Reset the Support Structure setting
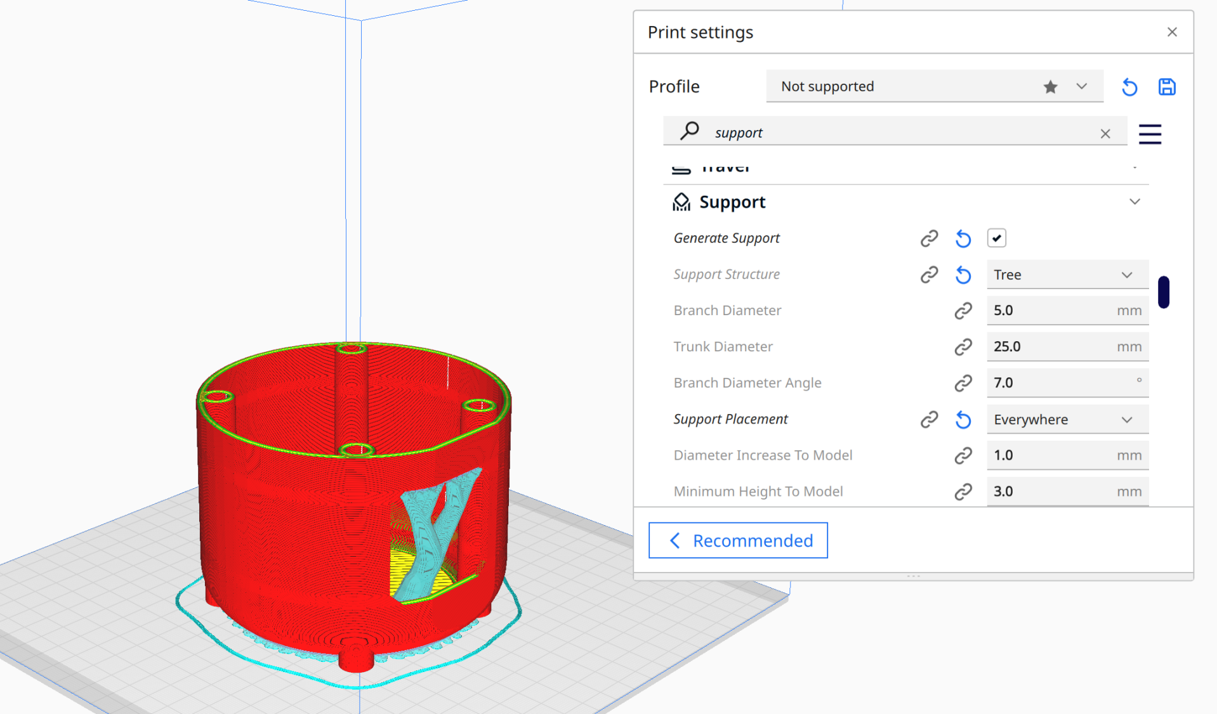Image resolution: width=1217 pixels, height=714 pixels. (963, 275)
